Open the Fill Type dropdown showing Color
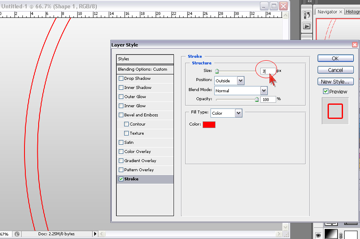Screen dimensions: 360x239 point(226,113)
